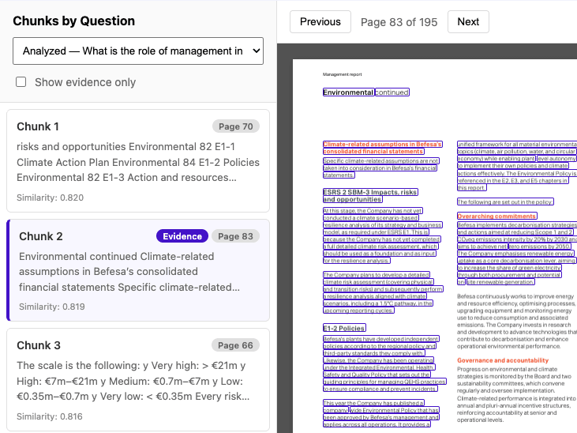The height and width of the screenshot is (433, 577).
Task: Select the Chunk 1 card
Action: tap(138, 160)
